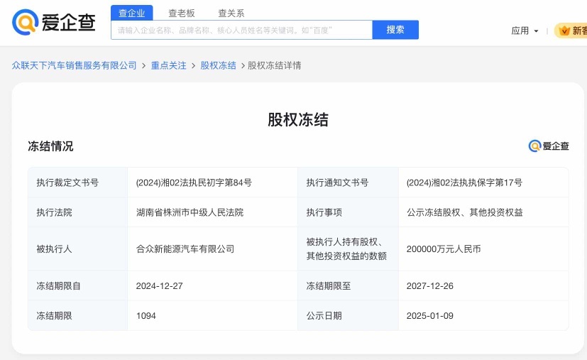Switch to the 查关系 tab
The height and width of the screenshot is (360, 587).
point(231,13)
